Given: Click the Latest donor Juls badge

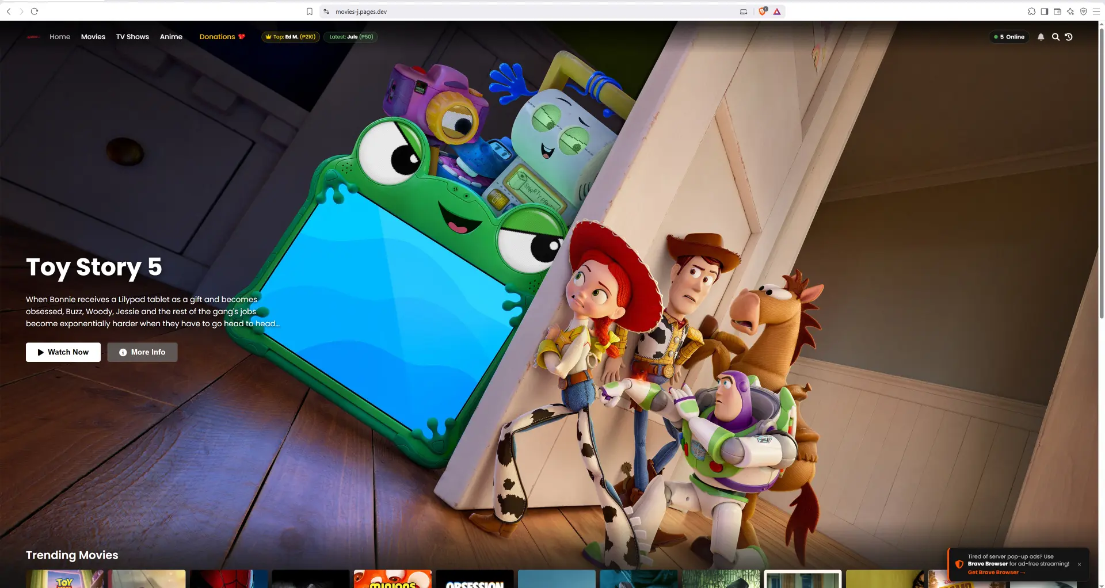Looking at the screenshot, I should pos(351,37).
